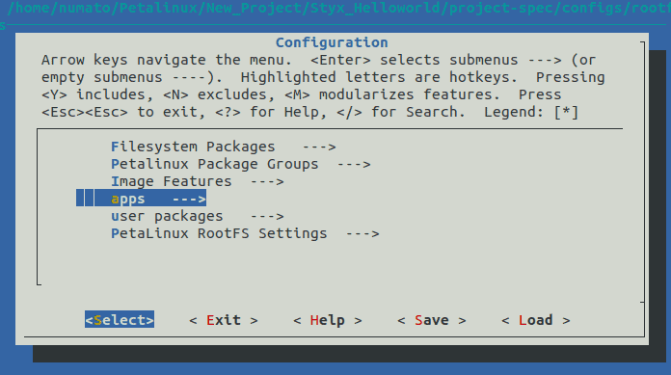Viewport: 671px width, 375px height.
Task: Open the Petalinux Package Groups submenu
Action: (x=240, y=165)
